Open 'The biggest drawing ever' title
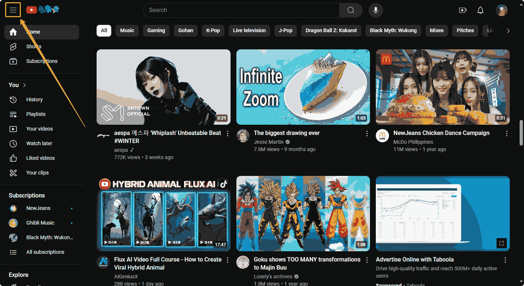Image resolution: width=524 pixels, height=286 pixels. tap(287, 133)
